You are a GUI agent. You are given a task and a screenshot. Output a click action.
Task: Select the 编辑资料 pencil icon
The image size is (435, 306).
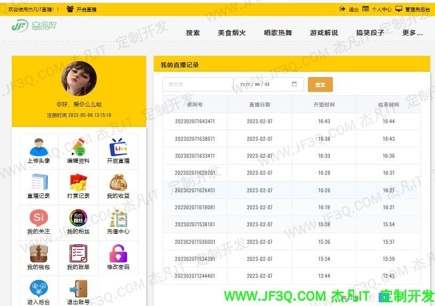pyautogui.click(x=78, y=147)
